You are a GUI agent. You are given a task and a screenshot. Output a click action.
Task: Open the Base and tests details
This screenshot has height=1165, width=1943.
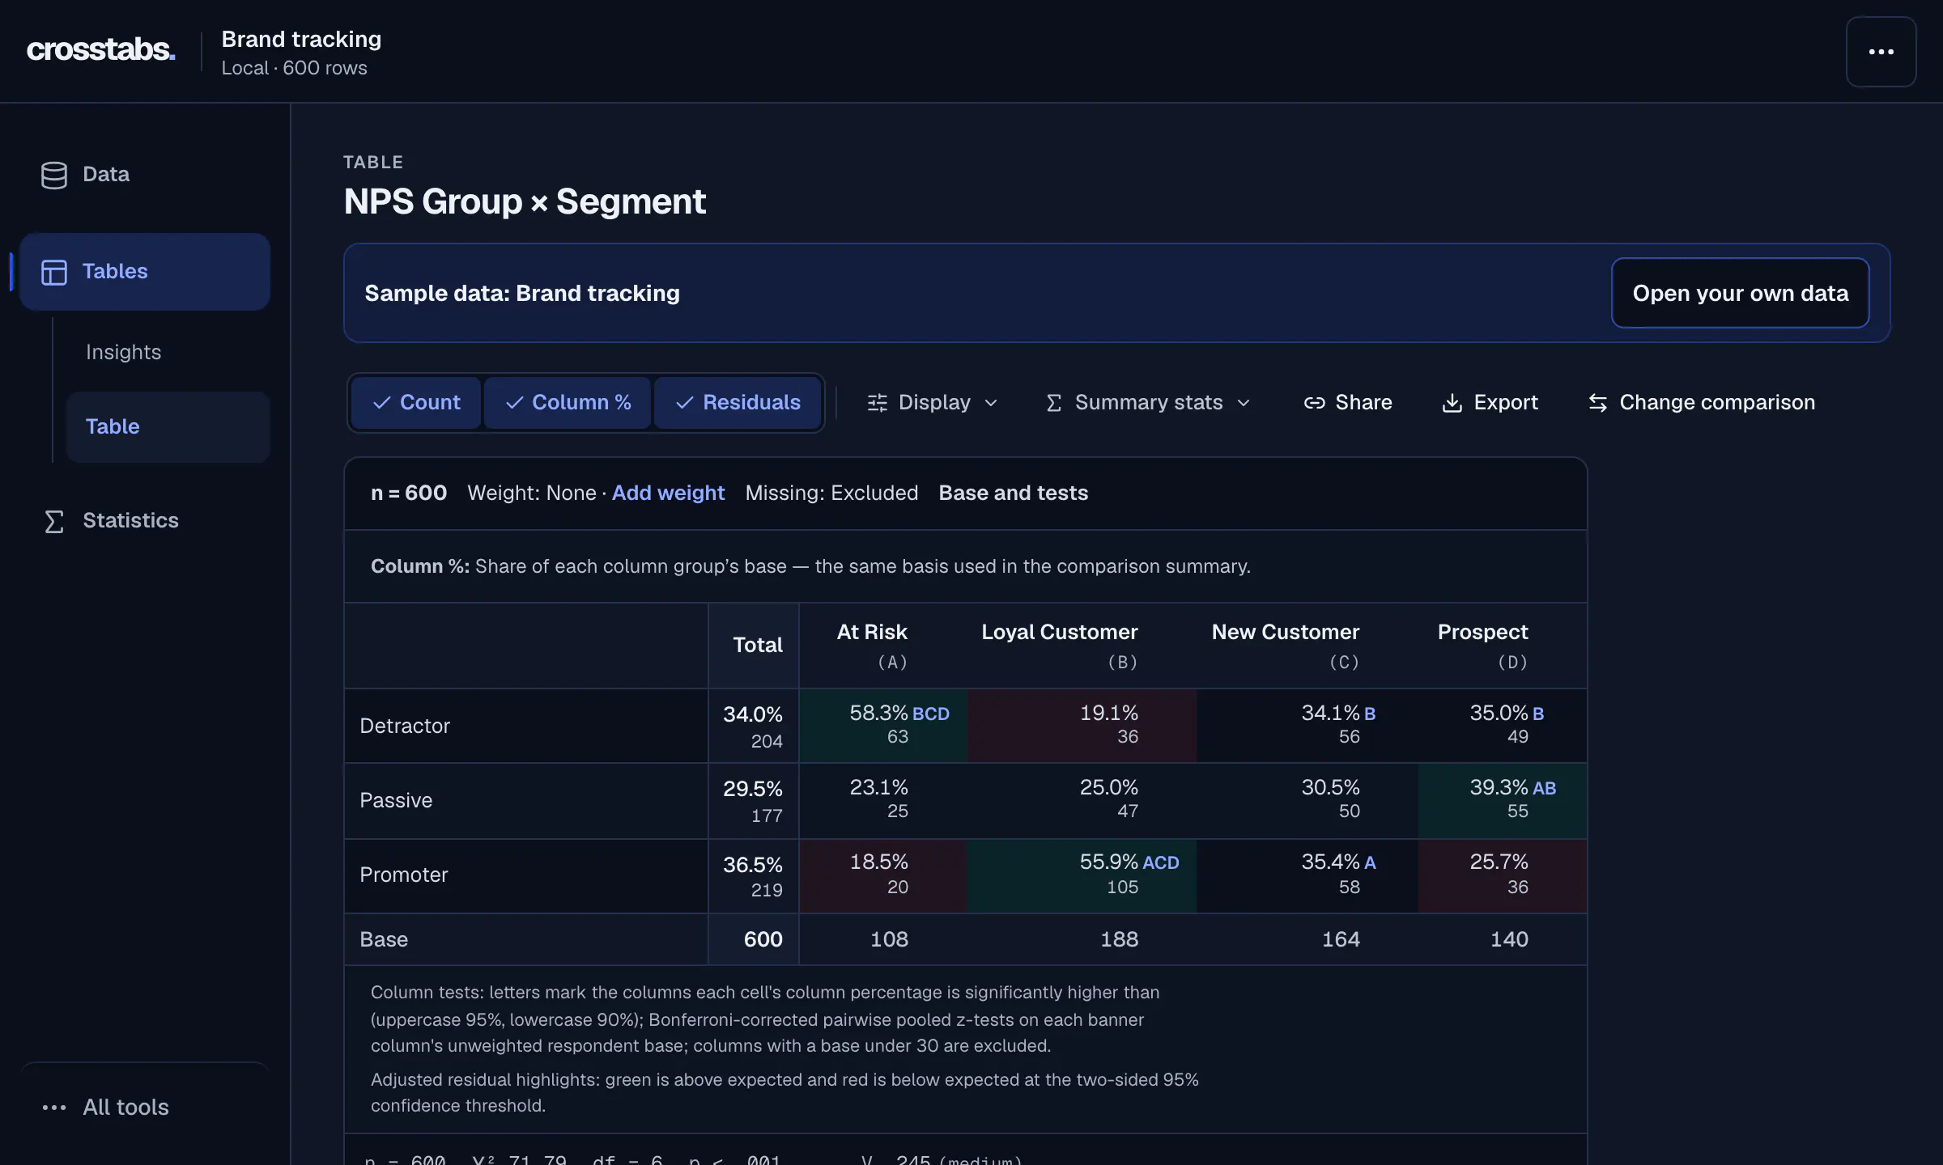point(1013,494)
